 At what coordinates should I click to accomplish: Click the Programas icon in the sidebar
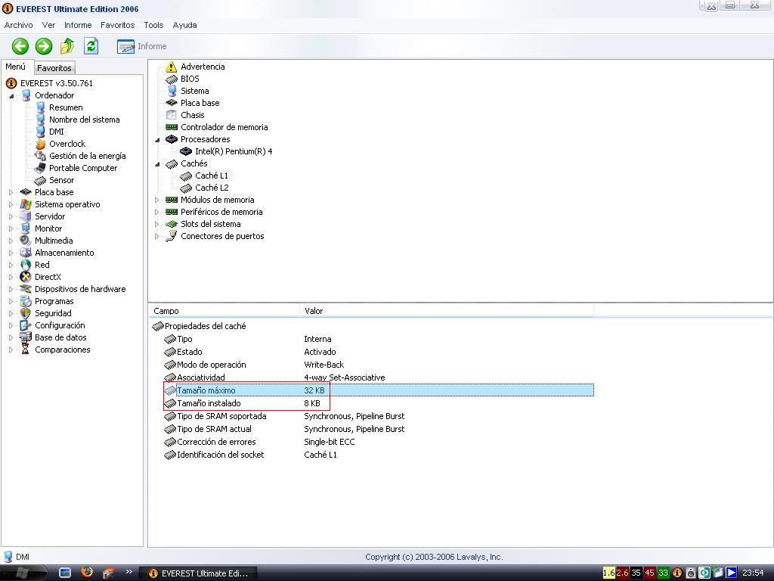pos(26,301)
